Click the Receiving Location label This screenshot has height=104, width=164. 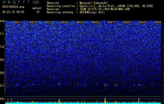61,6
